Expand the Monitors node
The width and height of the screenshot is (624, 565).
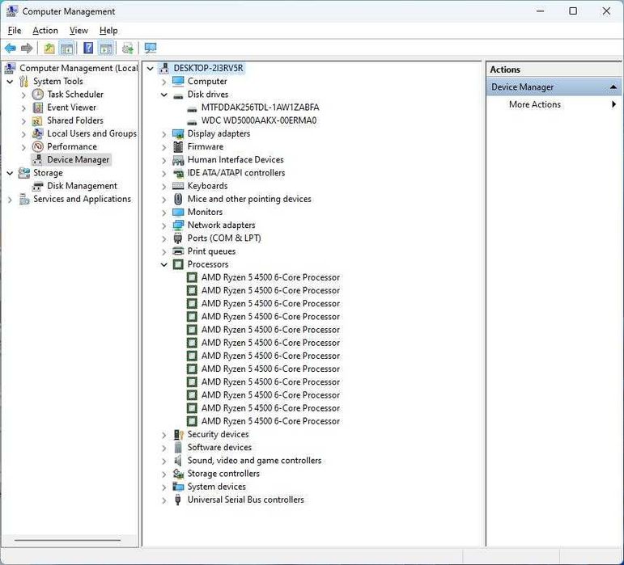click(x=164, y=213)
